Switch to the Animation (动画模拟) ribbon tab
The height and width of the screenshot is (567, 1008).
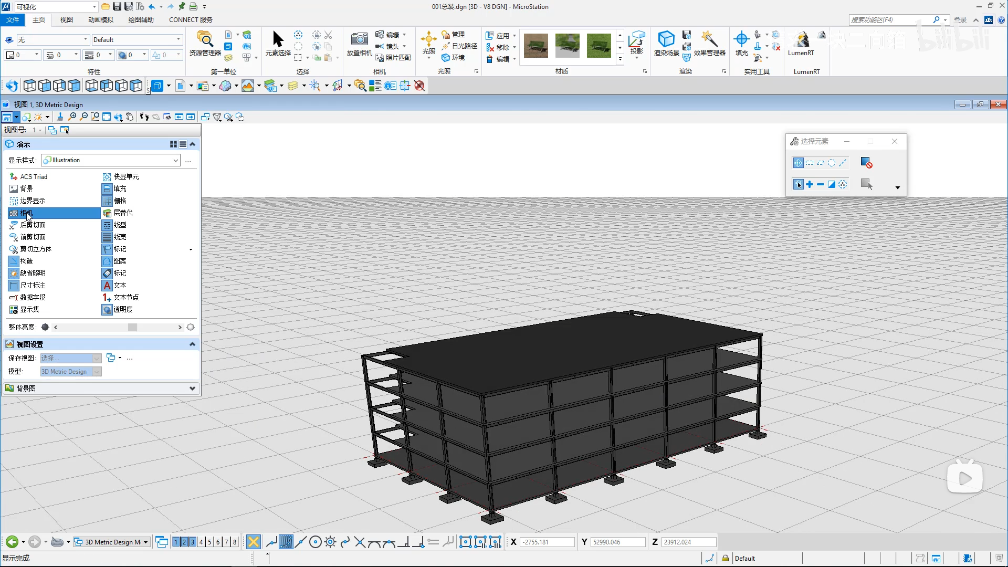100,19
